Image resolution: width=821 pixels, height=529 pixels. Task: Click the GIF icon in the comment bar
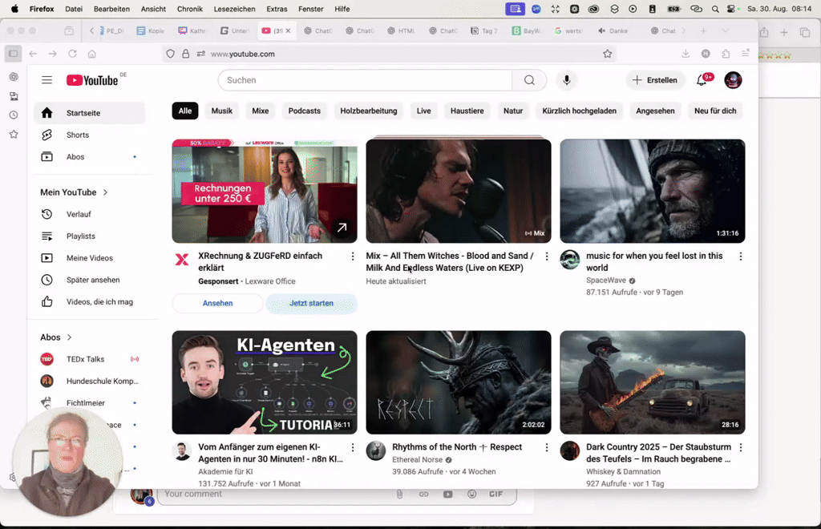click(495, 495)
